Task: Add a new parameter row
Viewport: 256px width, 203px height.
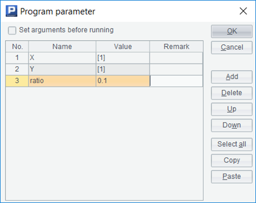Action: coord(232,77)
